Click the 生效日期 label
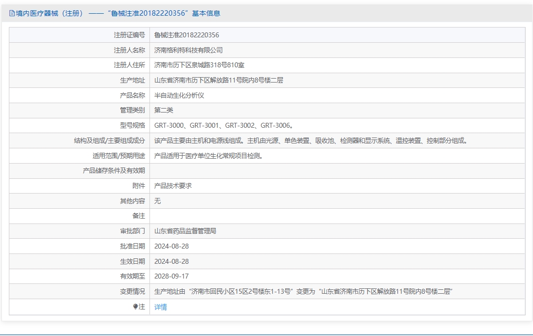533x336 pixels. [x=132, y=262]
